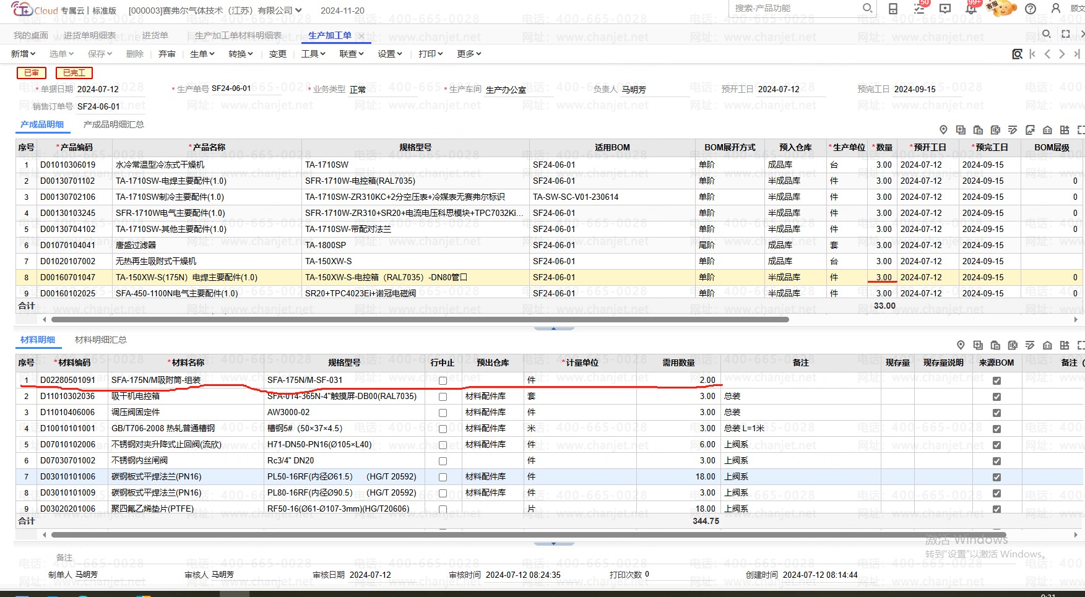The width and height of the screenshot is (1085, 597).
Task: Switch to 生产加工单材料明细表 tab
Action: [238, 35]
